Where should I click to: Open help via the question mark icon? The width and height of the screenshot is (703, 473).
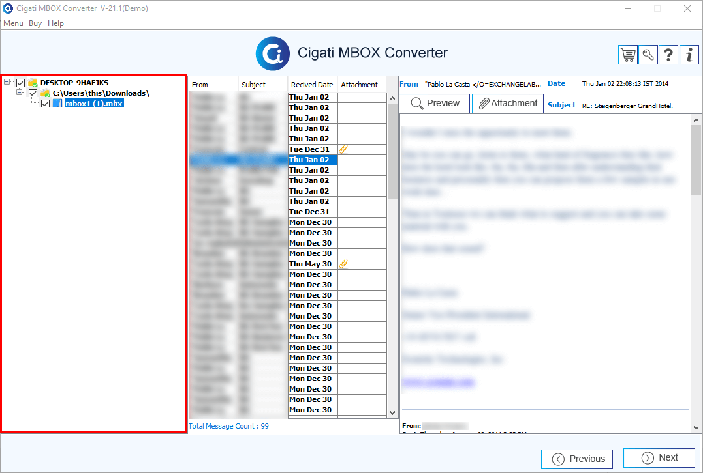668,55
